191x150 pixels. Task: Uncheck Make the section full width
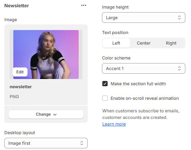click(x=105, y=84)
